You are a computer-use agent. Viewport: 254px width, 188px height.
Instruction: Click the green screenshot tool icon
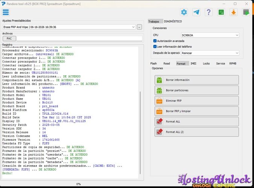click(221, 12)
